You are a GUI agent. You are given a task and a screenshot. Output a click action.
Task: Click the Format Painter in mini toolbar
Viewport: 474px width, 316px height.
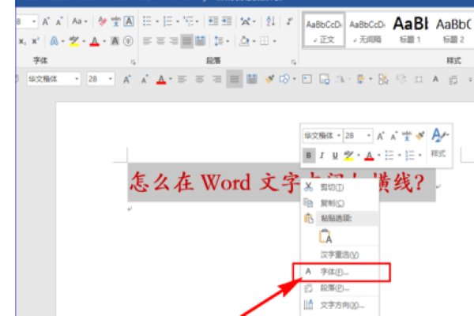point(420,136)
